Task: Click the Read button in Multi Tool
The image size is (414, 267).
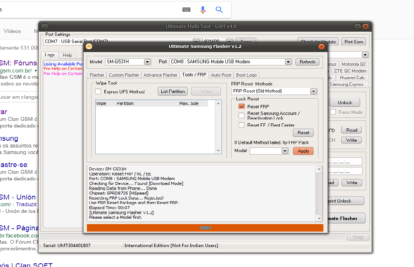Action: (x=351, y=130)
